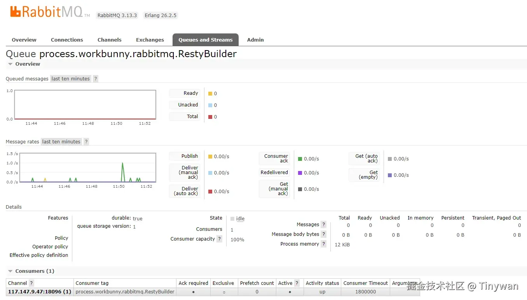Click the Consumer Timeout column header
Image resolution: width=527 pixels, height=300 pixels.
366,283
